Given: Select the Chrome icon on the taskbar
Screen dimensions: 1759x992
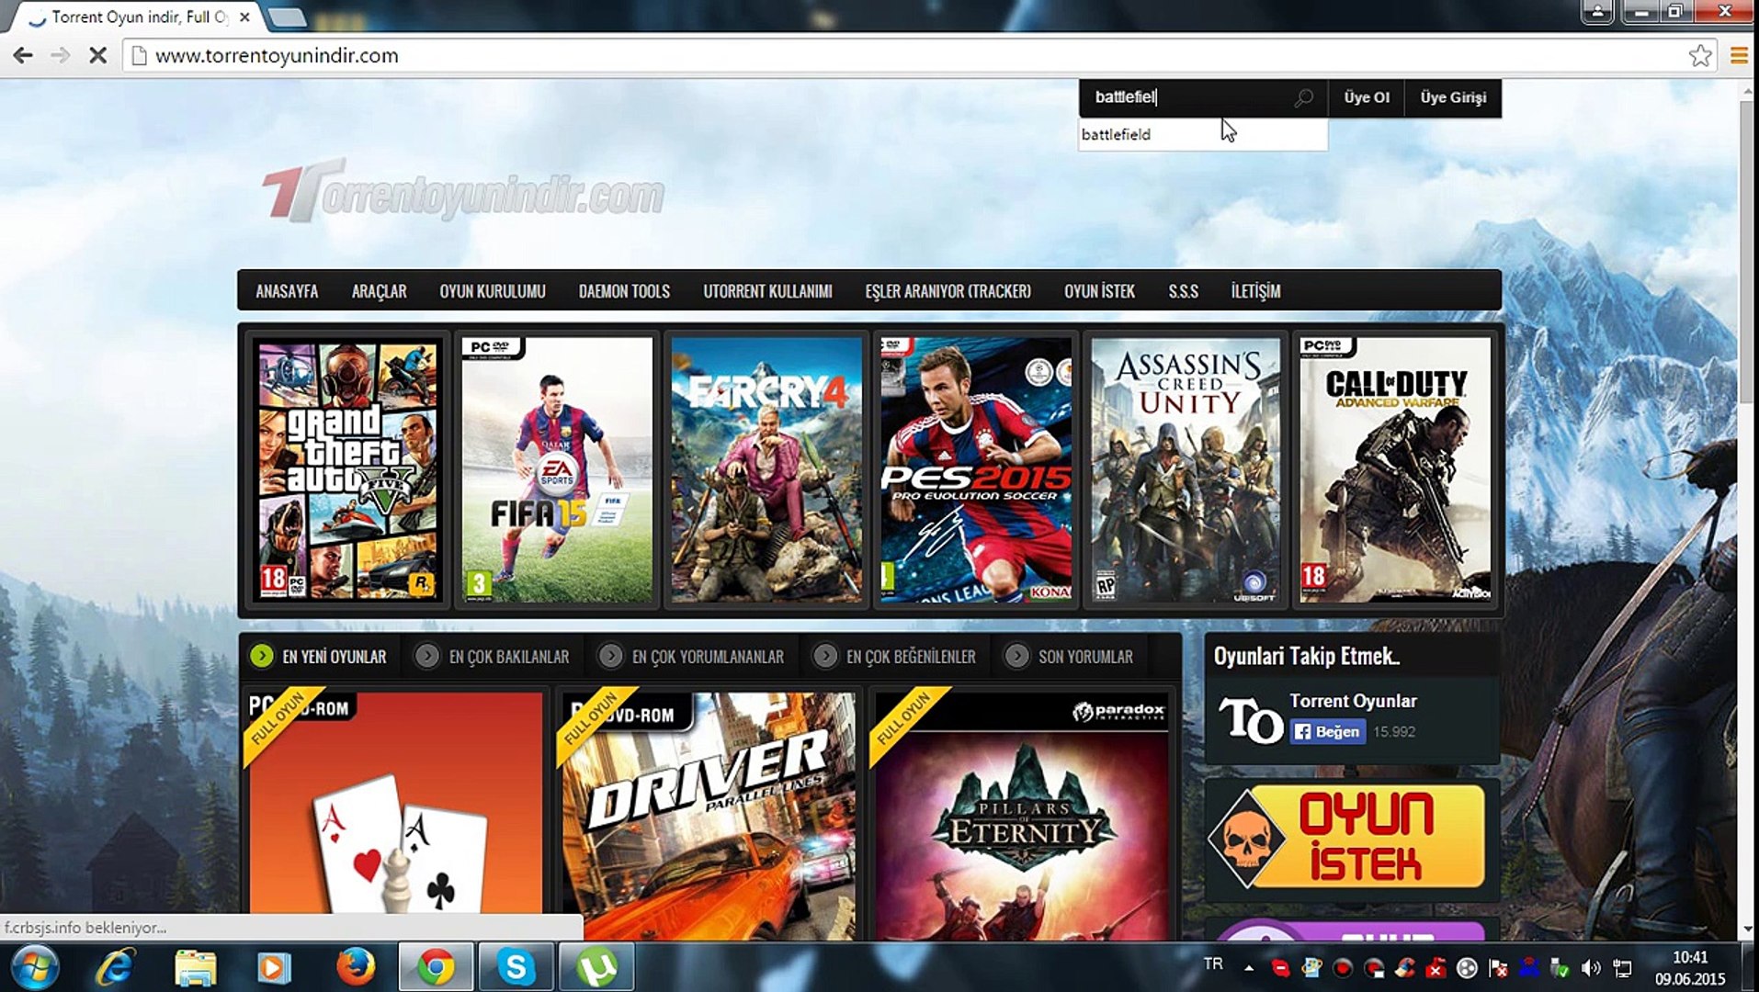Looking at the screenshot, I should pyautogui.click(x=436, y=967).
